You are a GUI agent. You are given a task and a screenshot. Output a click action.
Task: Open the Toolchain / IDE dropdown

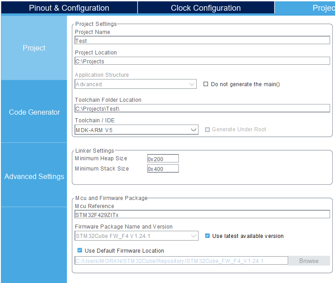[136, 130]
